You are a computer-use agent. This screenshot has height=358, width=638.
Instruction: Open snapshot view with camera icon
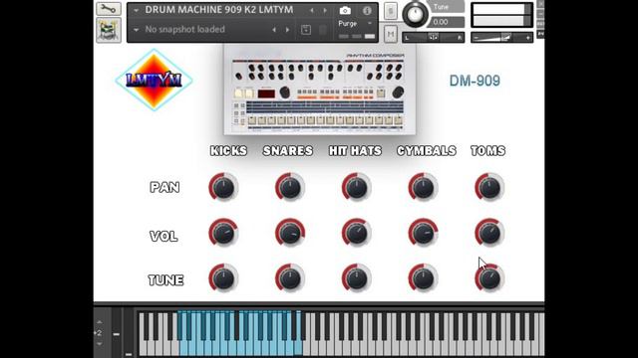(345, 11)
